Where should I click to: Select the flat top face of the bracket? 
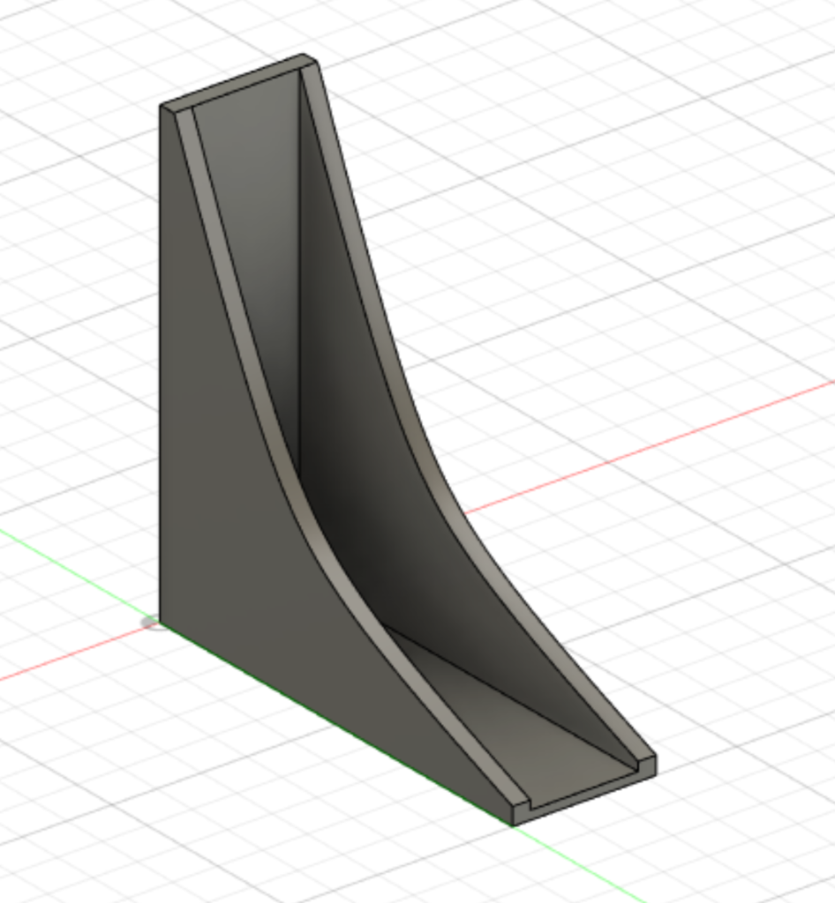click(239, 84)
